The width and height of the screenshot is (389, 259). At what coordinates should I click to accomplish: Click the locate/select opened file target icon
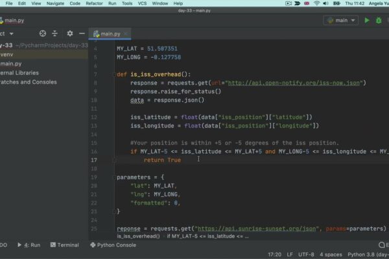[43, 34]
